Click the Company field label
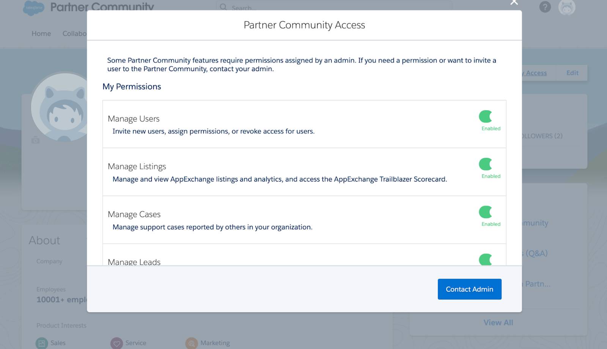607x349 pixels. [x=49, y=261]
